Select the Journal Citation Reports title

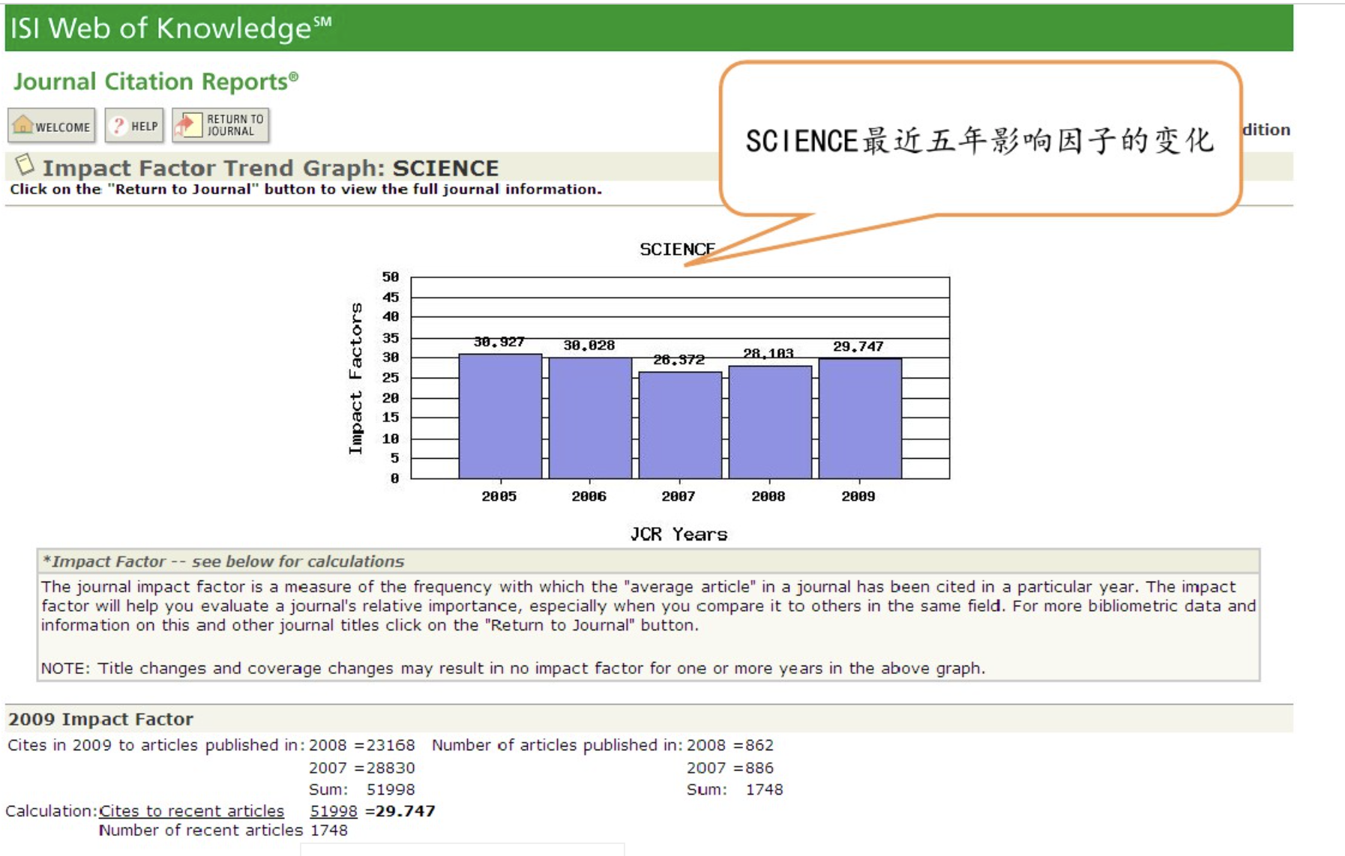coord(156,81)
